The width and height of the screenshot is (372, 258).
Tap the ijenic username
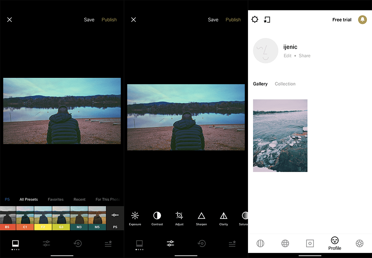(290, 47)
